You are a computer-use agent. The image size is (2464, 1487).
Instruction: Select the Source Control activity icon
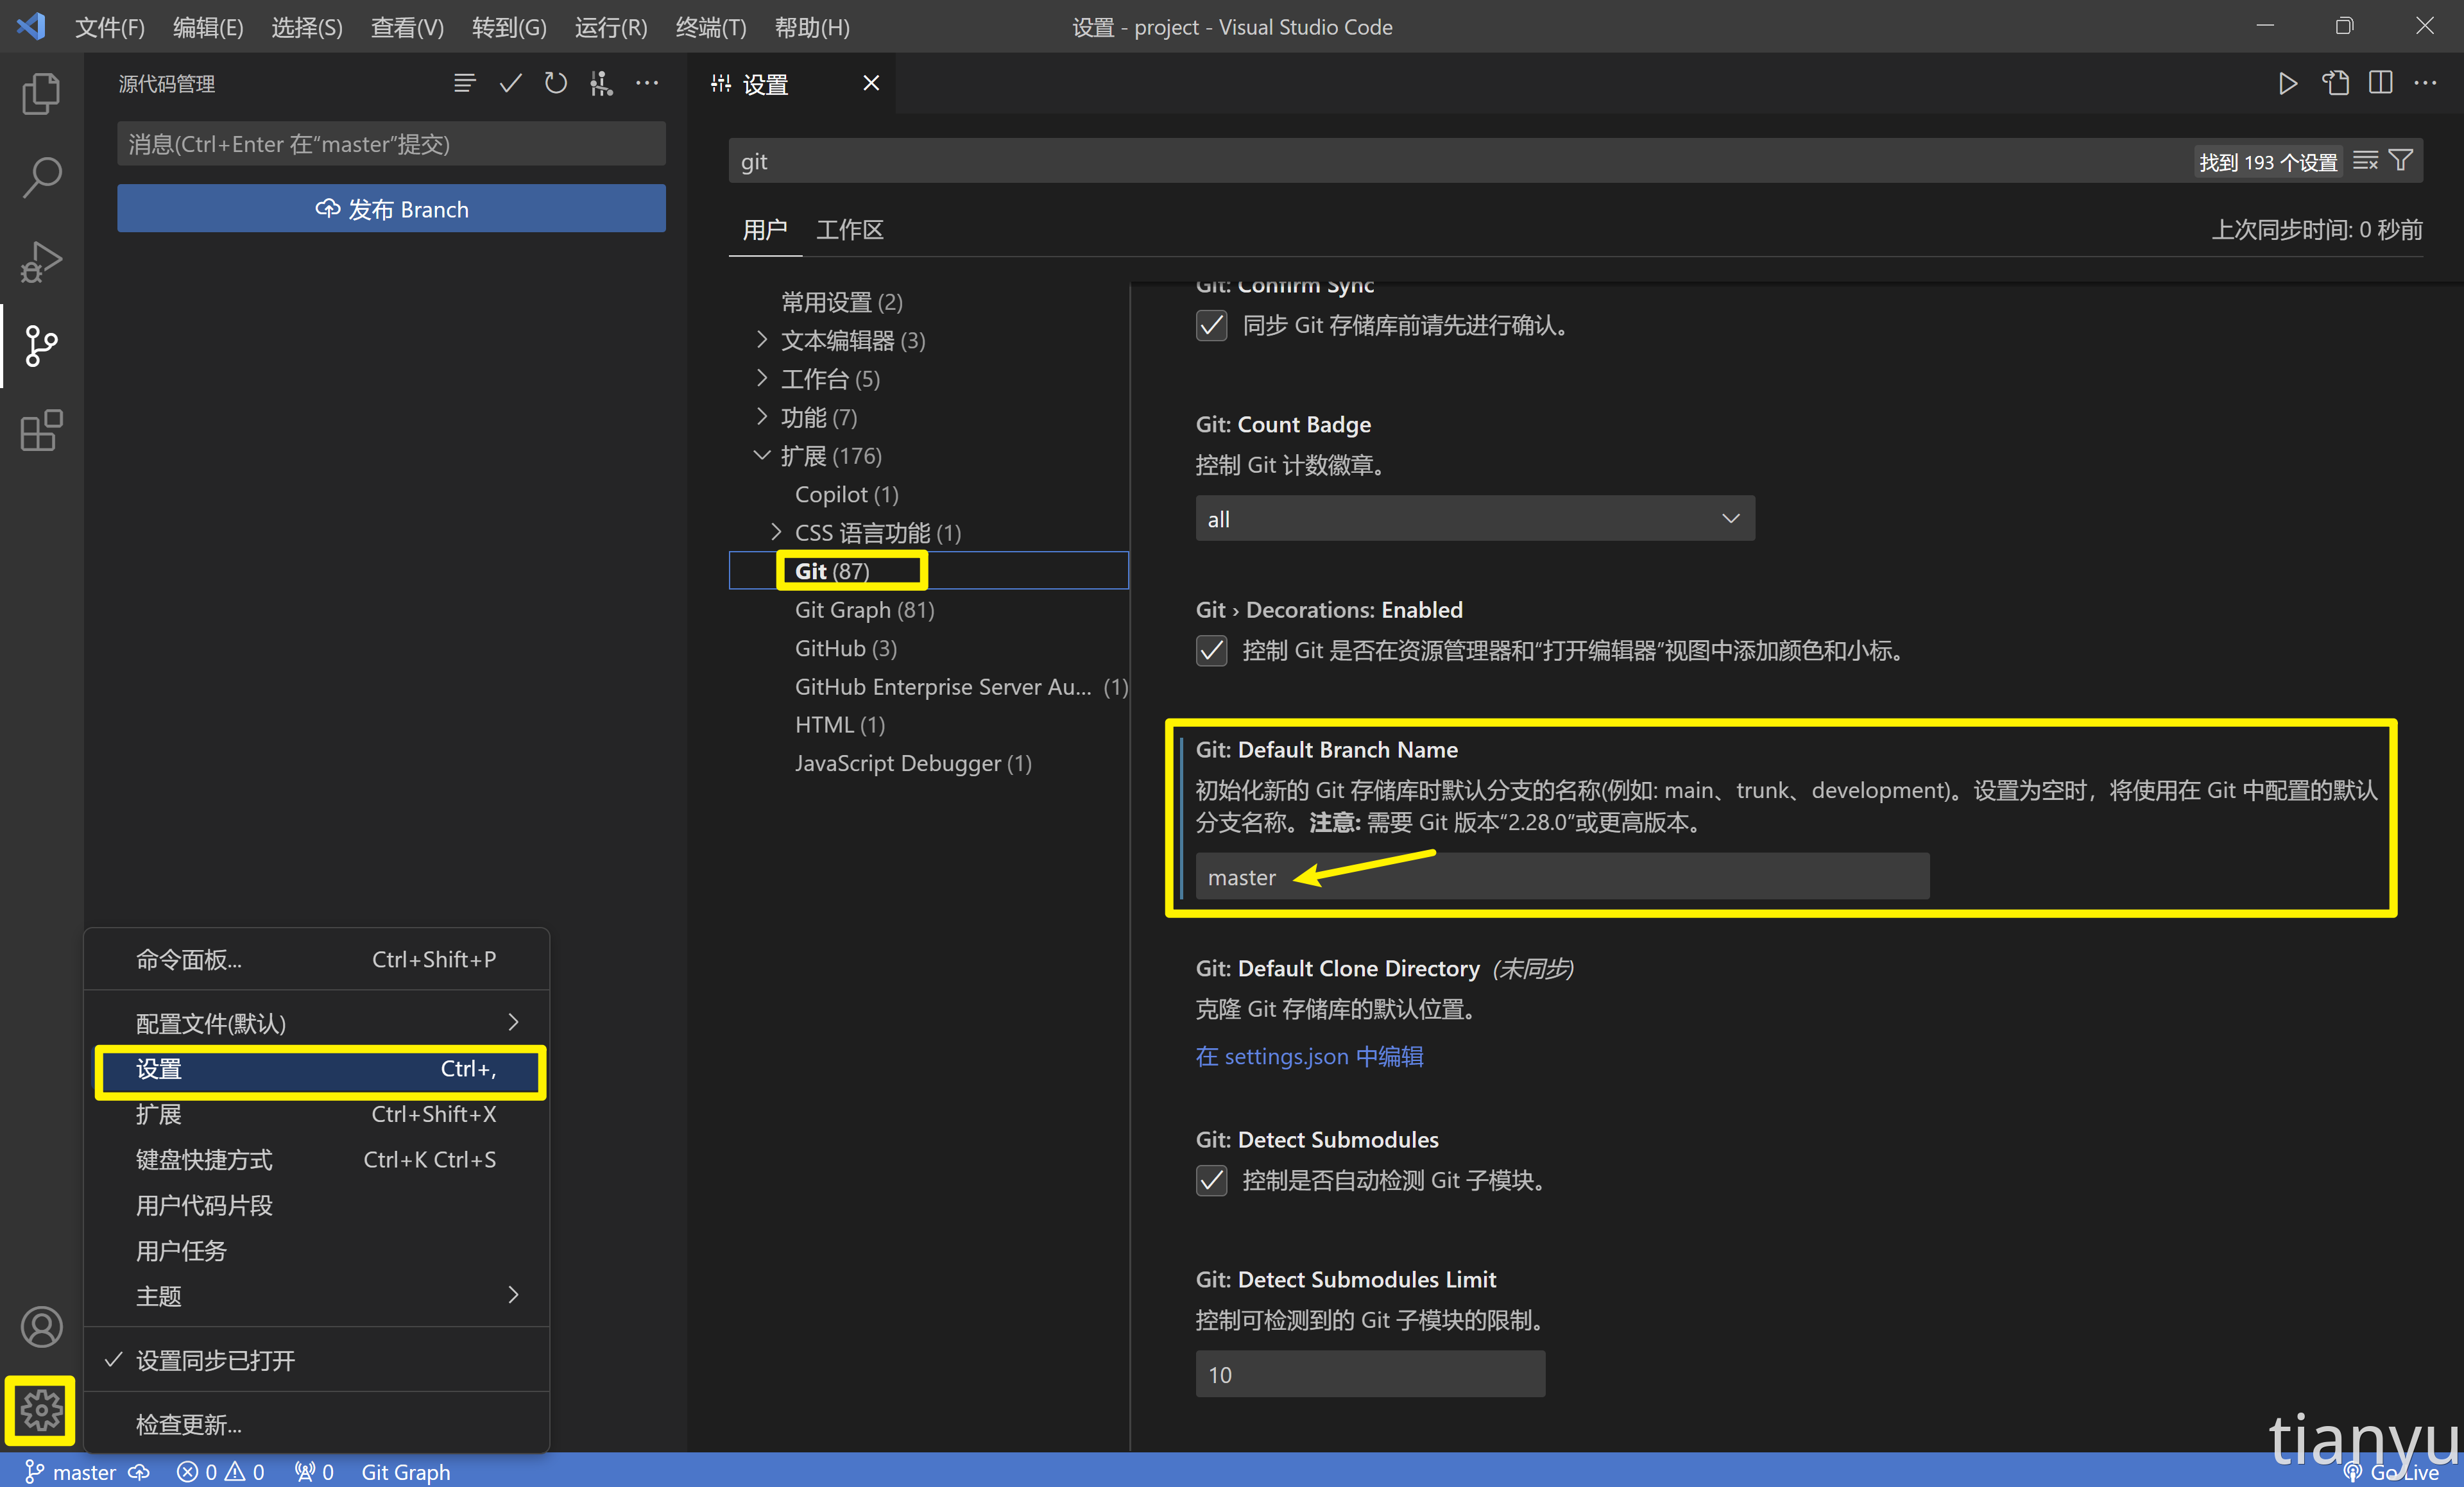(41, 346)
